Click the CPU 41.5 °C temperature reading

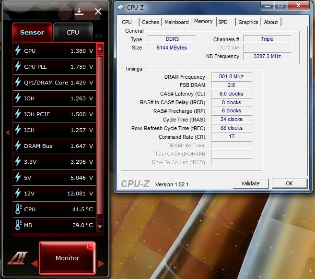83,209
